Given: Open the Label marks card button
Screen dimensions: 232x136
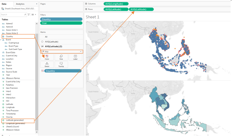Looking at the screenshot, I should point(75,57).
